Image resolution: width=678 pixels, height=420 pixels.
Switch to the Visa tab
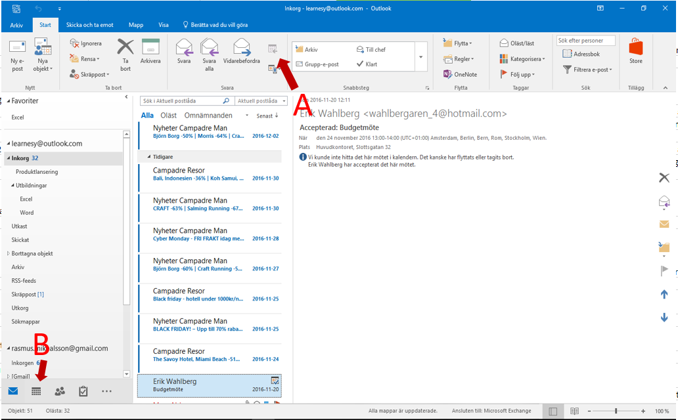point(164,25)
